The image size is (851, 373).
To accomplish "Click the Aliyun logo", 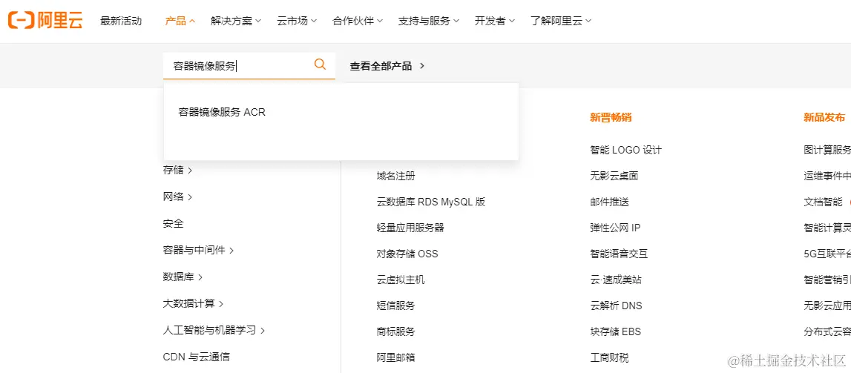I will click(45, 21).
